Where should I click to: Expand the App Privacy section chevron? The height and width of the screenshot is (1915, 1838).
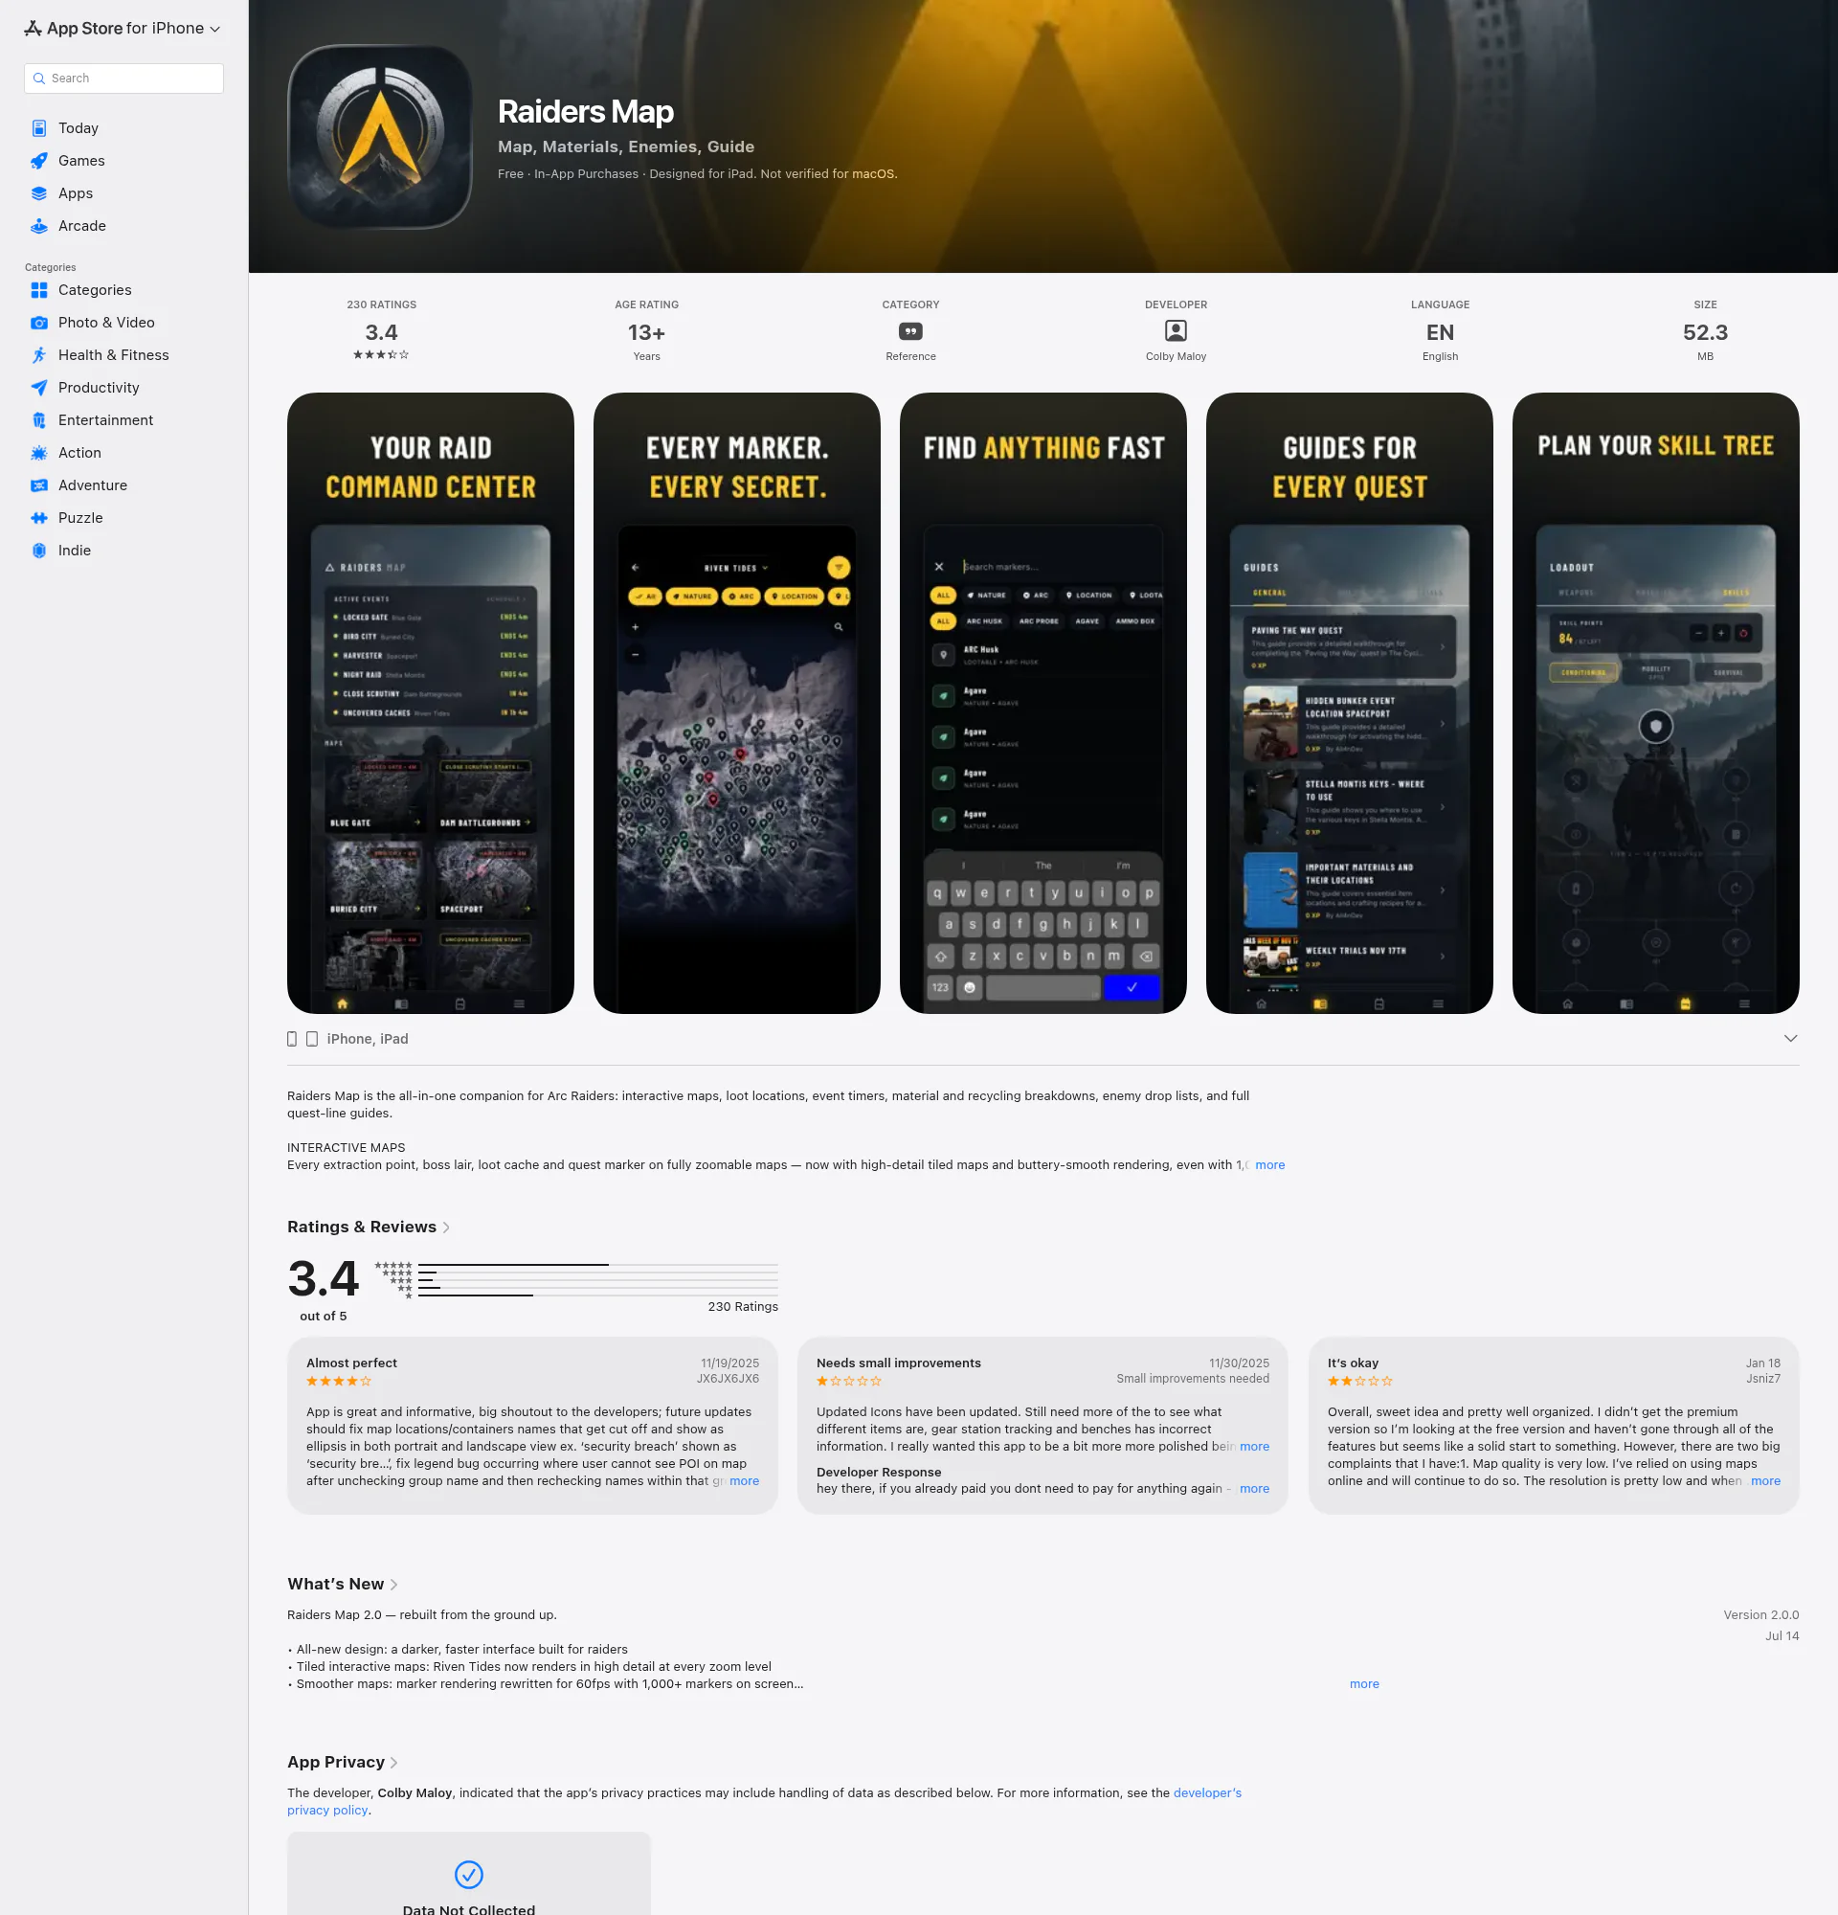(x=393, y=1763)
